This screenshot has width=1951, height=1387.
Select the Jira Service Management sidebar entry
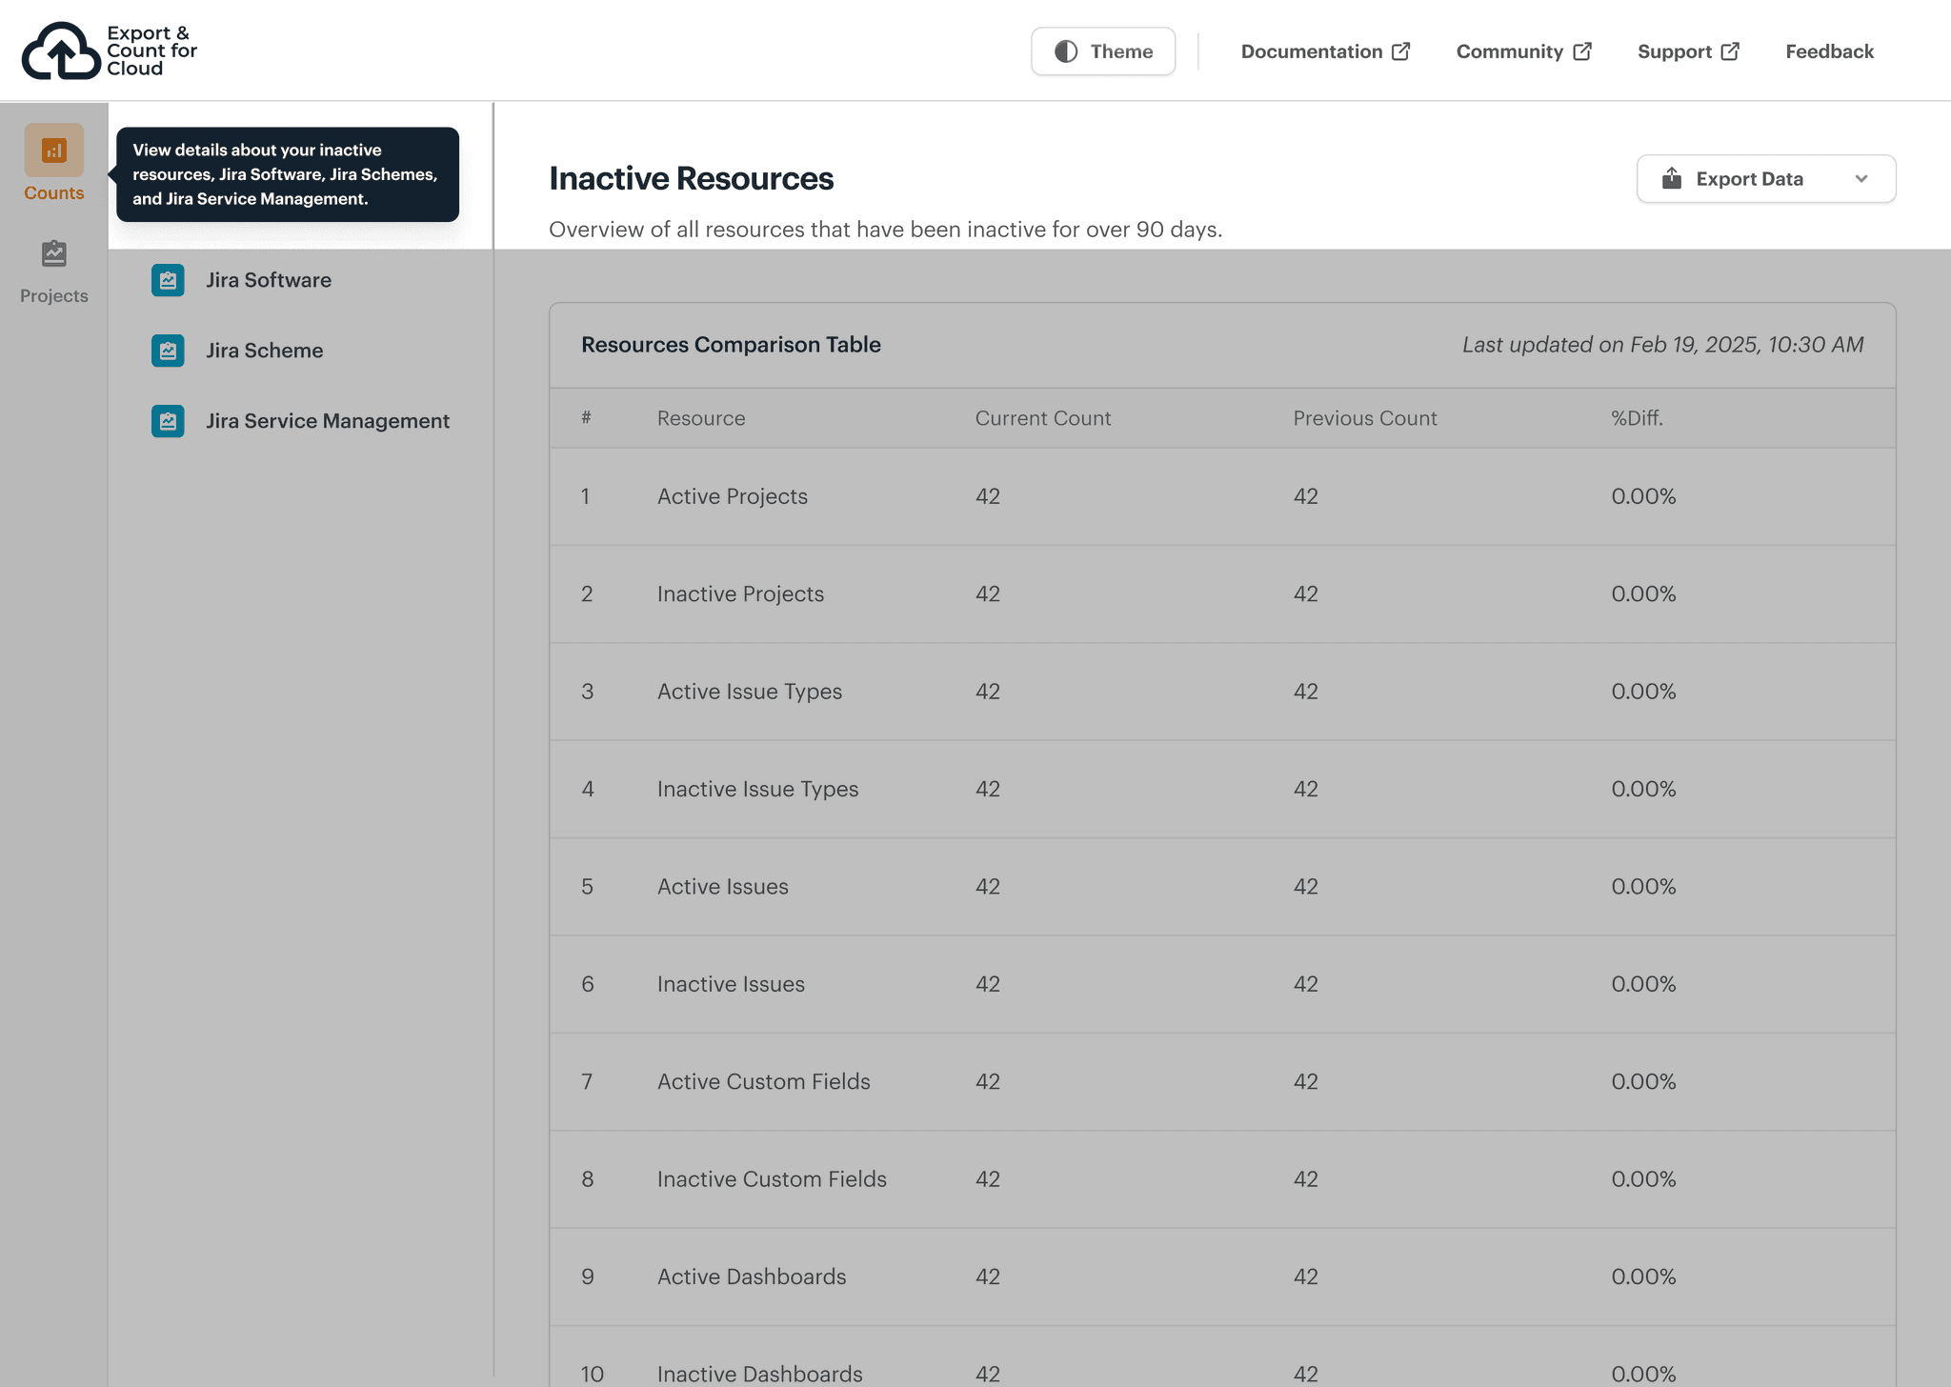click(328, 420)
